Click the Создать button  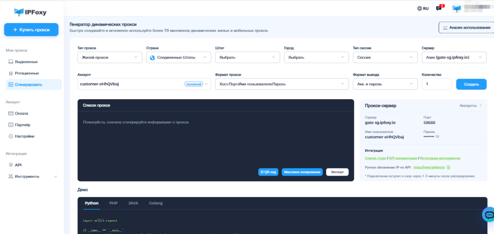point(471,84)
